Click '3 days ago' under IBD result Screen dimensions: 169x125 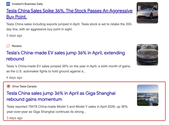pyautogui.click(x=14, y=36)
